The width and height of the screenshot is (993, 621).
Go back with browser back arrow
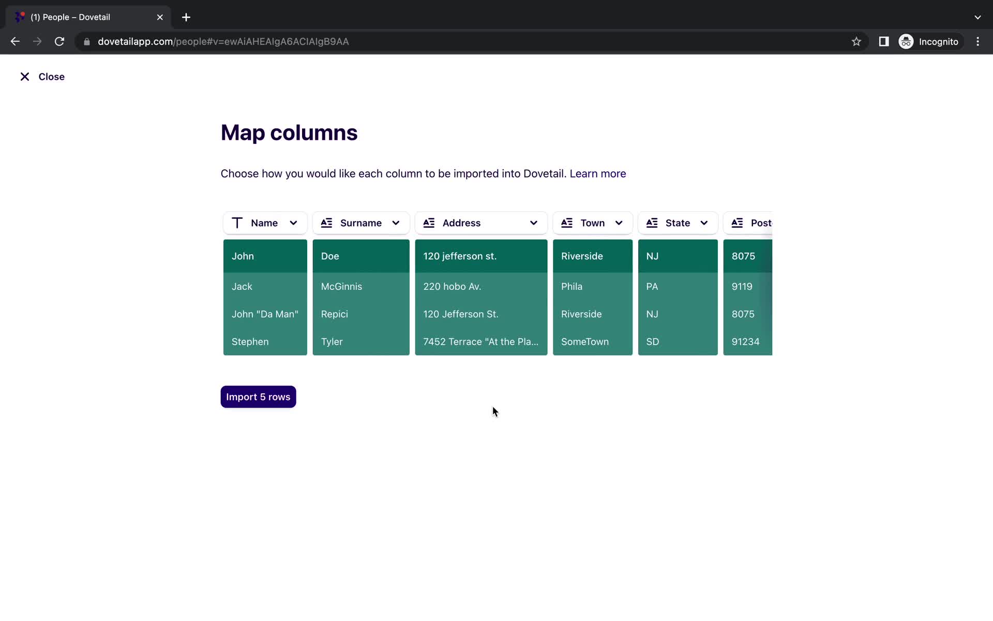(x=15, y=41)
